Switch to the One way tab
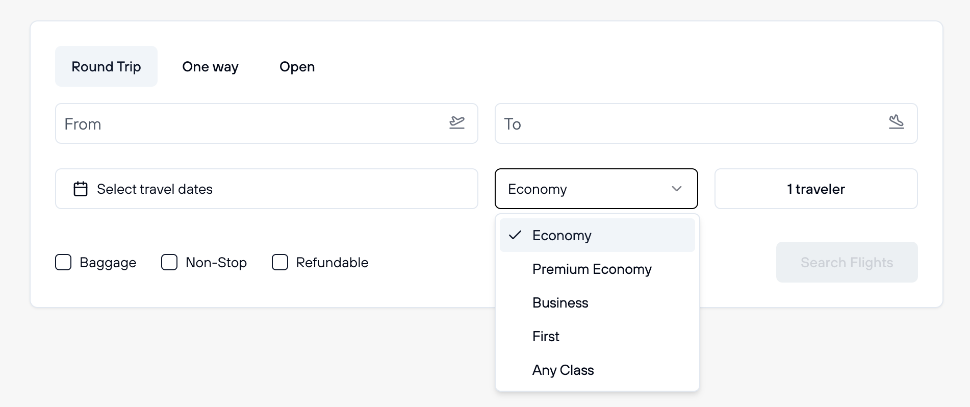 point(210,66)
